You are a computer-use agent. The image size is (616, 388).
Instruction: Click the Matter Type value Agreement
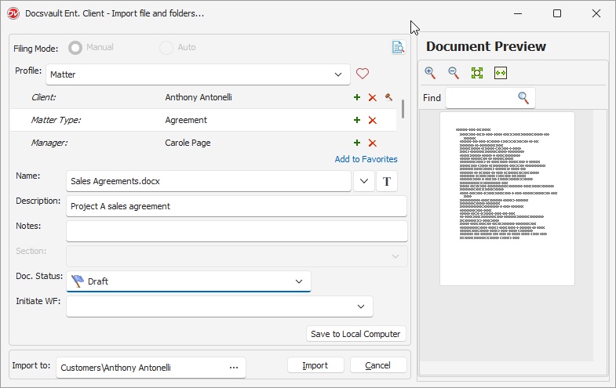click(x=186, y=120)
